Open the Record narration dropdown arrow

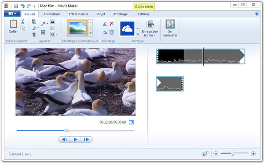point(48,24)
